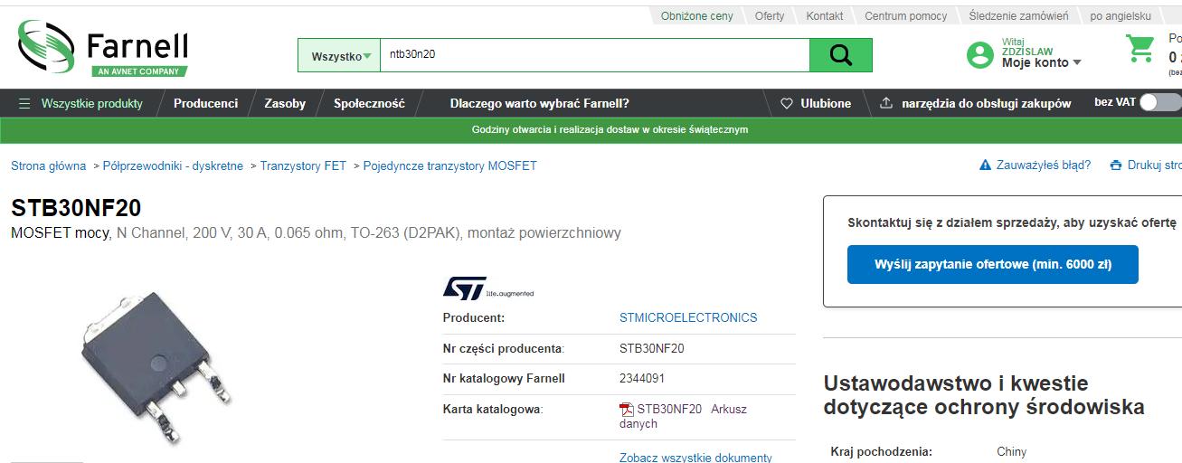Open the Oferty top link
The image size is (1182, 463).
(770, 16)
